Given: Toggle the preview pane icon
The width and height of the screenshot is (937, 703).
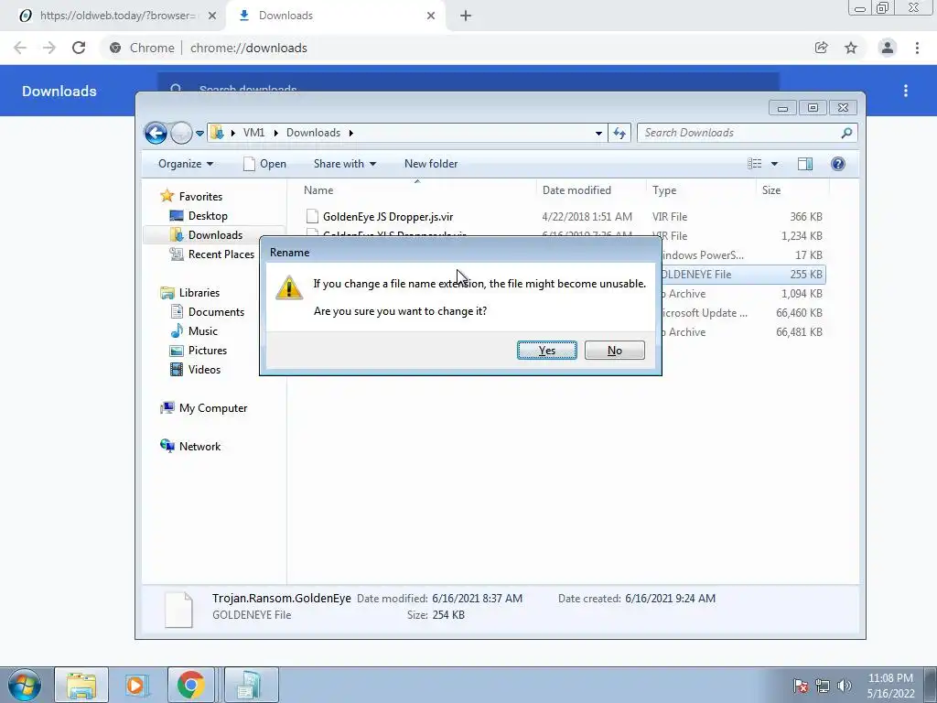Looking at the screenshot, I should 805,164.
